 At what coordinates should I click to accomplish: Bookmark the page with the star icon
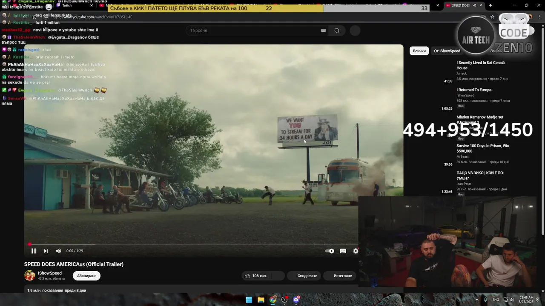492,17
